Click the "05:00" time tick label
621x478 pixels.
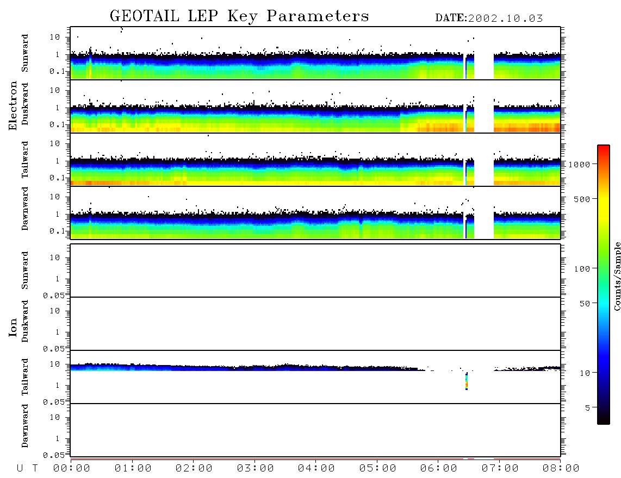click(378, 469)
